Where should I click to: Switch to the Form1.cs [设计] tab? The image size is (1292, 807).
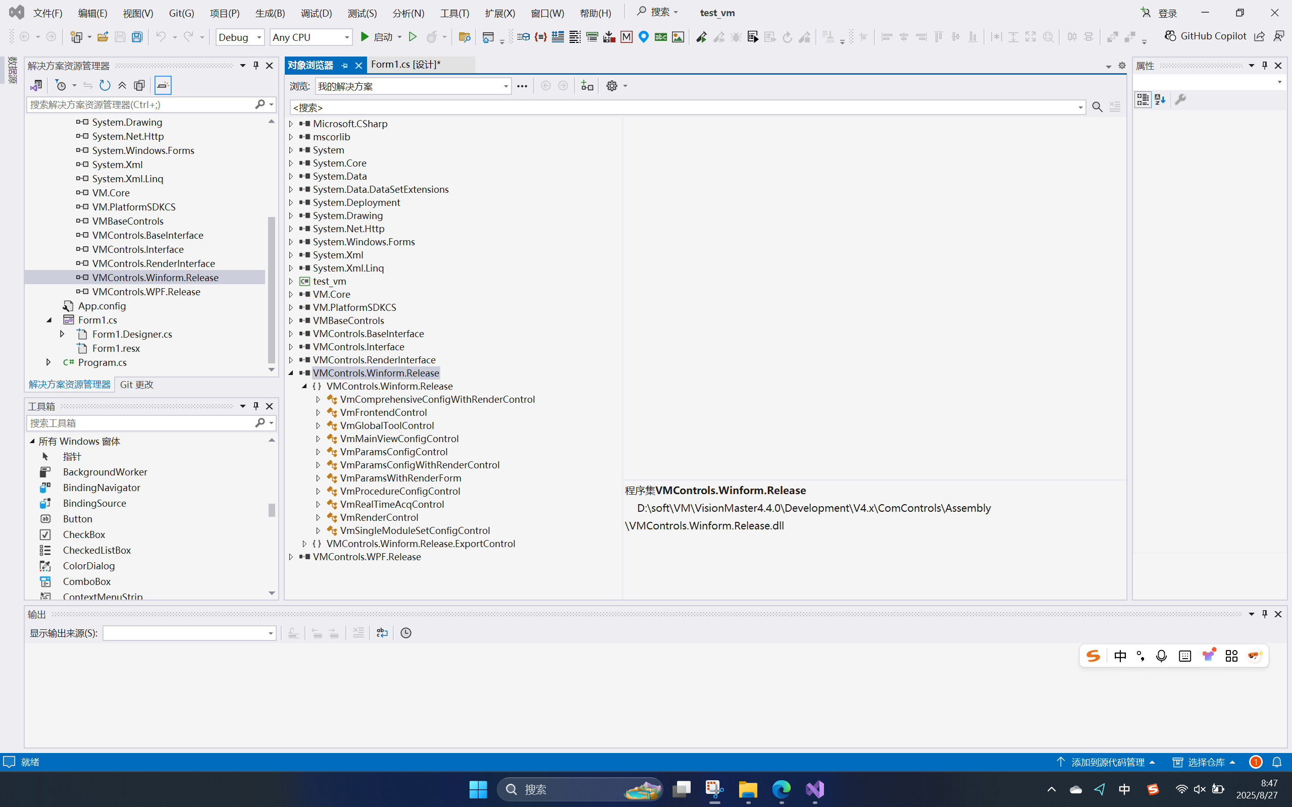click(406, 64)
